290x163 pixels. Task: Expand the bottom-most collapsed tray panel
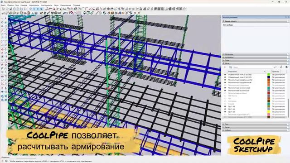(x=256, y=130)
